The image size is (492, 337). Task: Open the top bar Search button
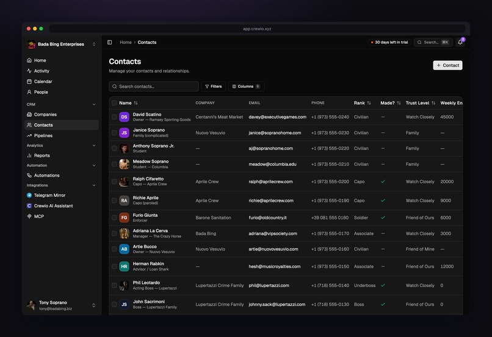tap(433, 42)
